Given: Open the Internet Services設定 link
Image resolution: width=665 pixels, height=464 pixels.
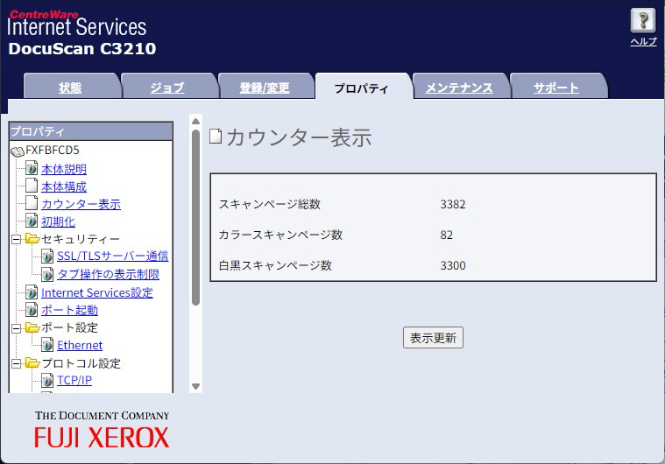Looking at the screenshot, I should click(97, 292).
